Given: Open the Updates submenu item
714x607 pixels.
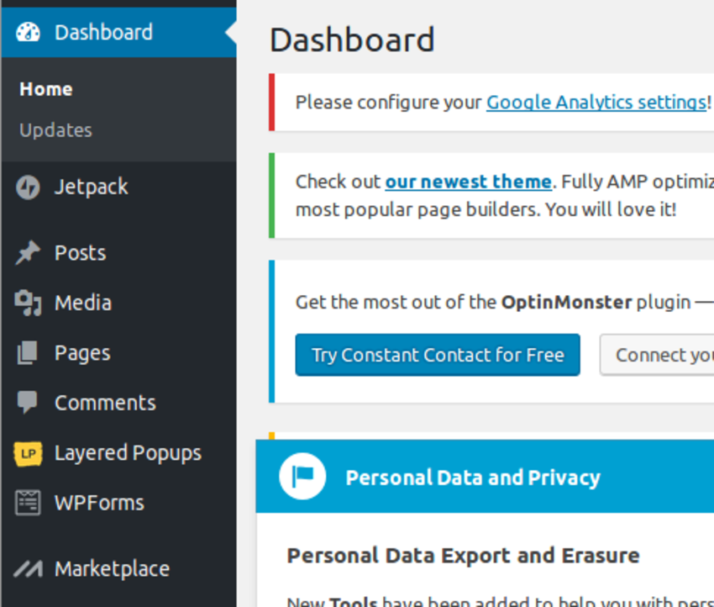Looking at the screenshot, I should coord(55,130).
